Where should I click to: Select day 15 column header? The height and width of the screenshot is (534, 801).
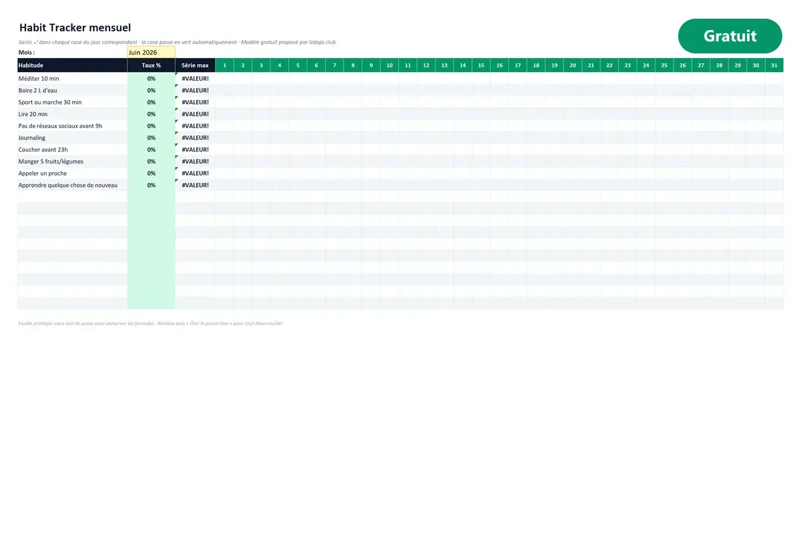481,65
